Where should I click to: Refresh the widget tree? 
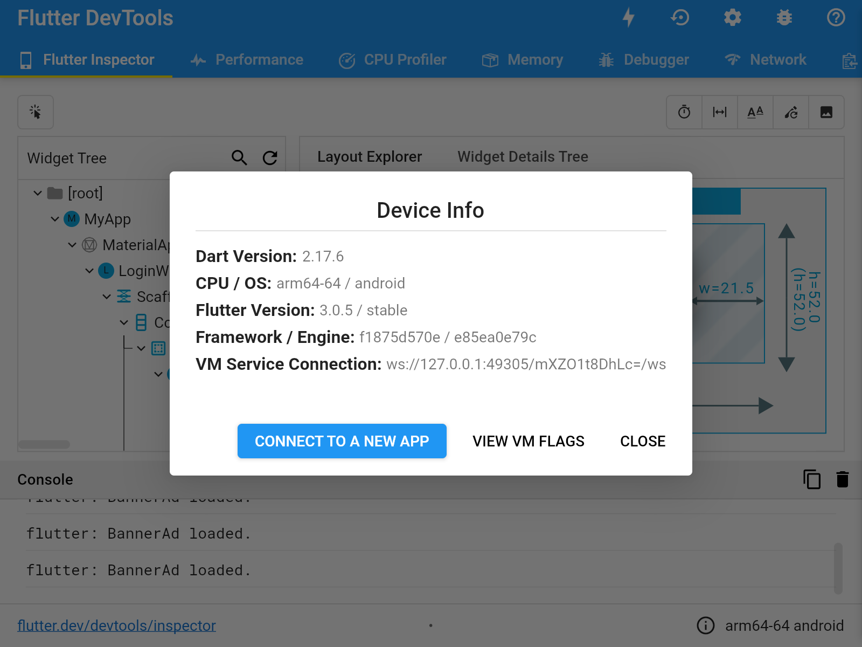click(x=270, y=158)
